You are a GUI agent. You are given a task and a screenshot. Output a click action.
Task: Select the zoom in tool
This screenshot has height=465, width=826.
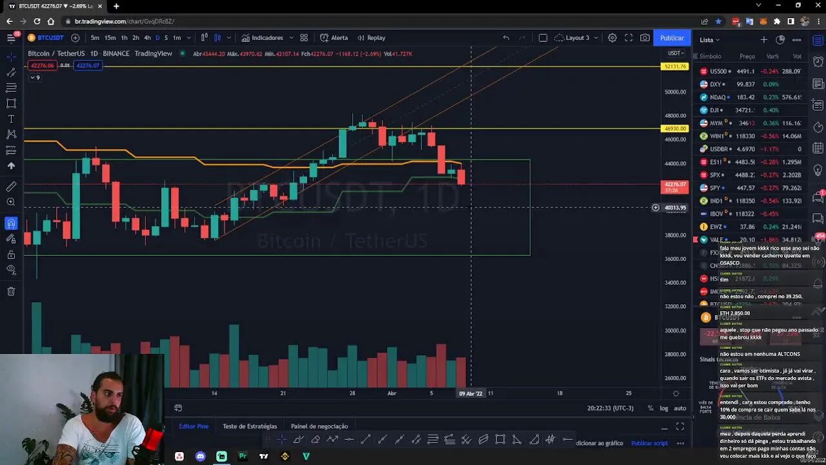[11, 202]
